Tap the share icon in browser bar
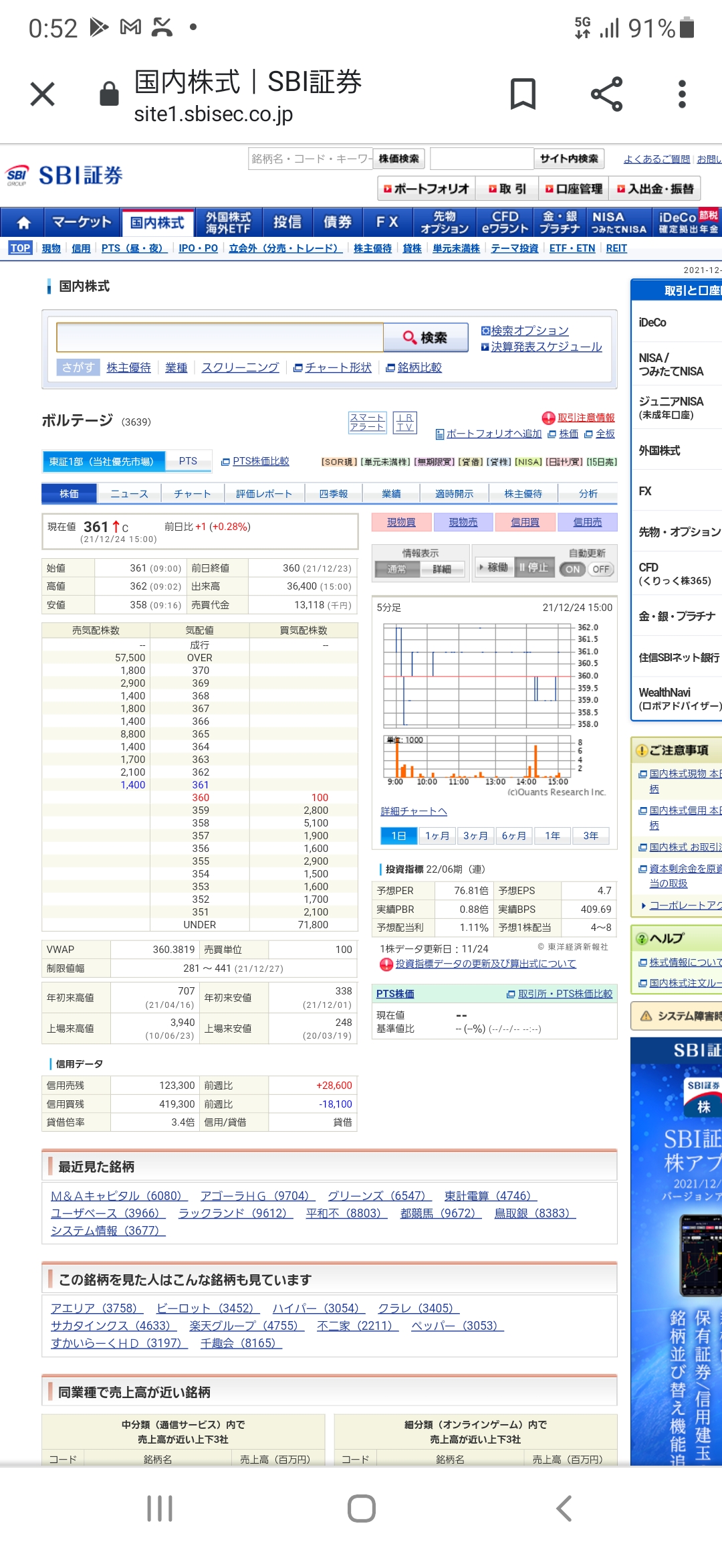 pyautogui.click(x=606, y=94)
